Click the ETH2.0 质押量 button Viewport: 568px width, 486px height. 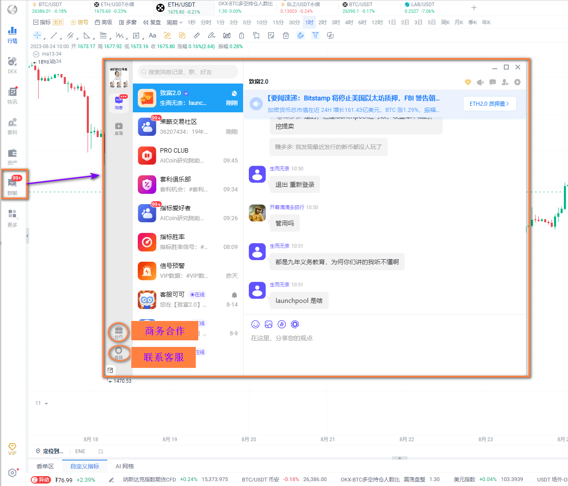point(489,104)
